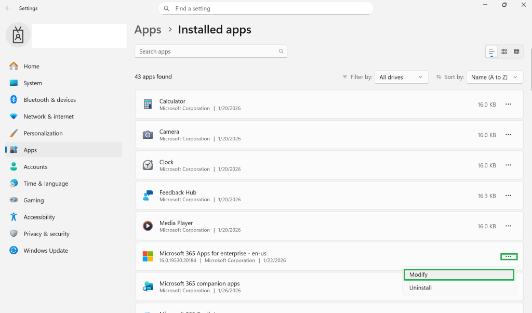Switch to grid view layout icon
Screen dimensions: 532x313
pos(504,51)
